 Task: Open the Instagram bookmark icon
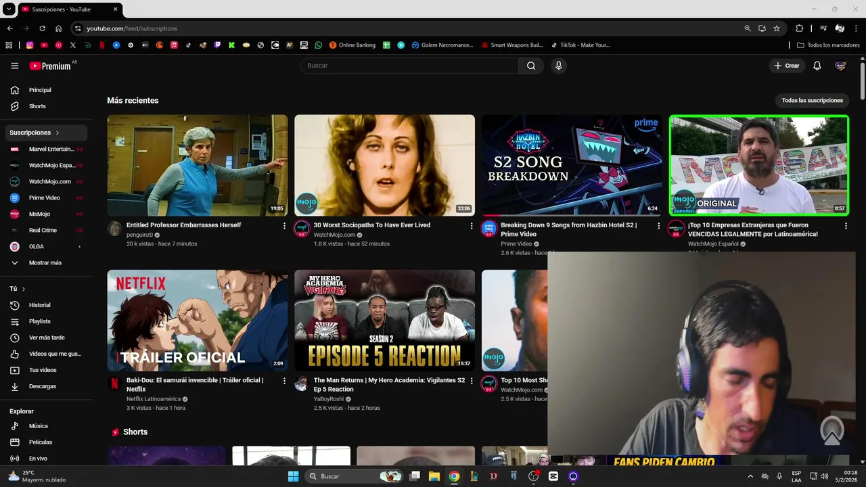[x=30, y=45]
